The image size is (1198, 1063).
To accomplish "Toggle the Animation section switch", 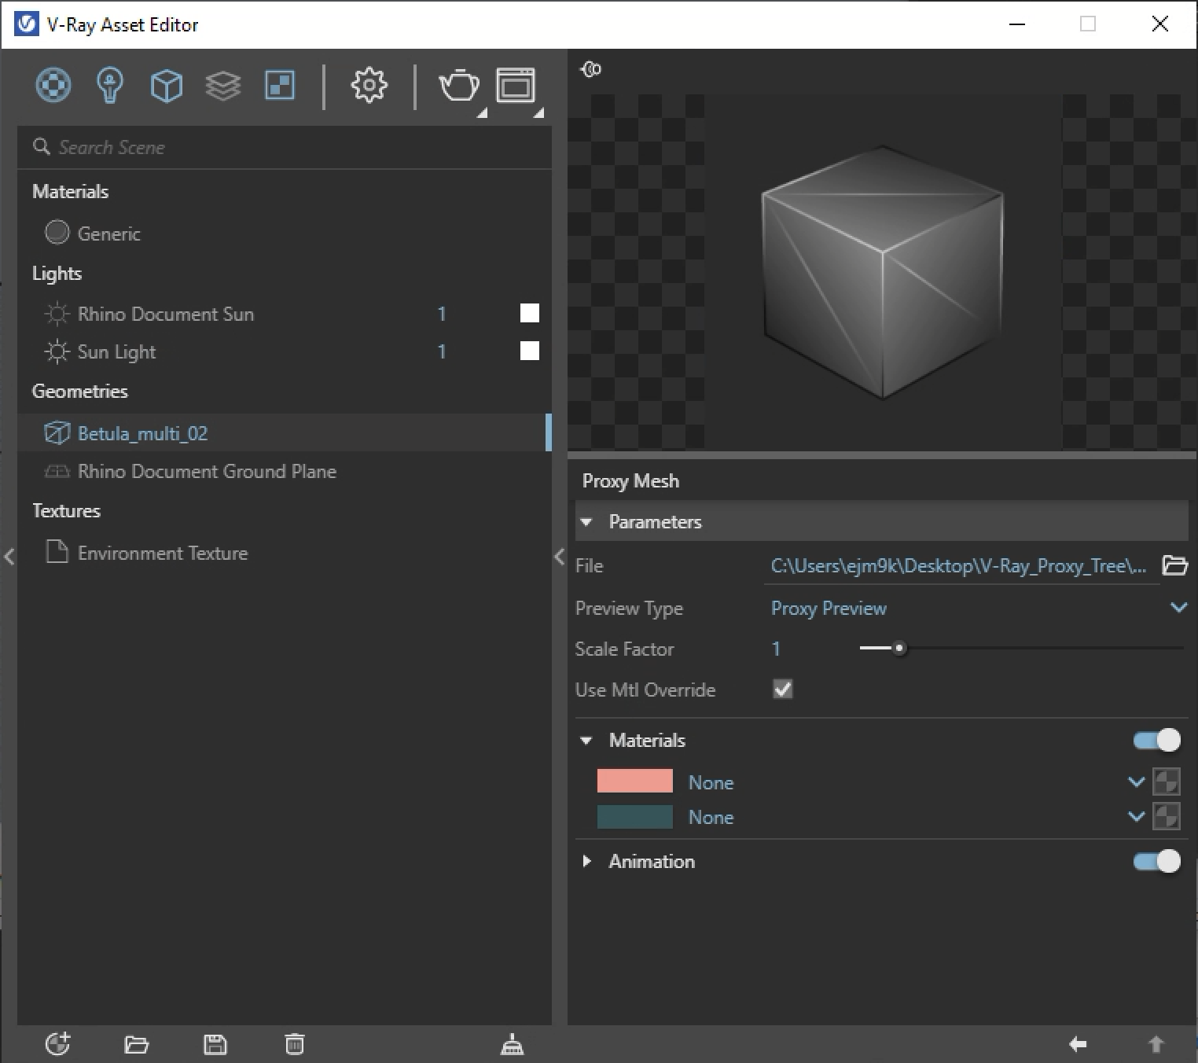I will pyautogui.click(x=1156, y=861).
